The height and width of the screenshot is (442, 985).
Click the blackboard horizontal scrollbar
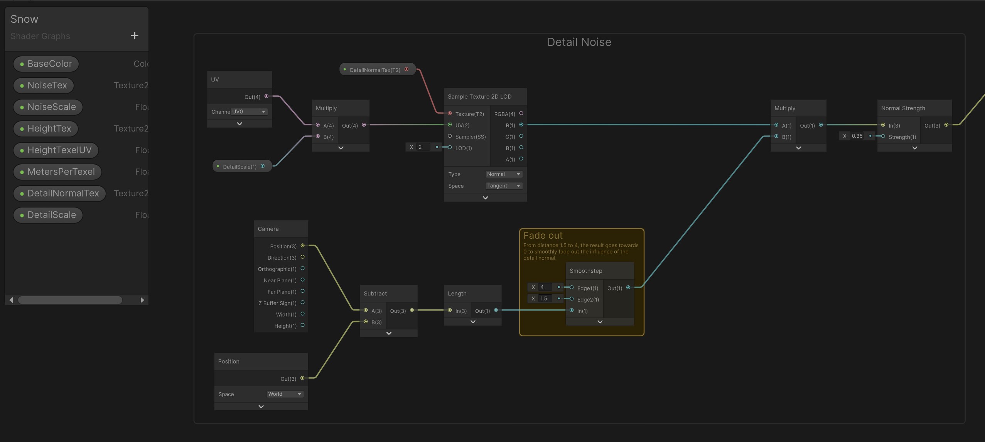[70, 300]
